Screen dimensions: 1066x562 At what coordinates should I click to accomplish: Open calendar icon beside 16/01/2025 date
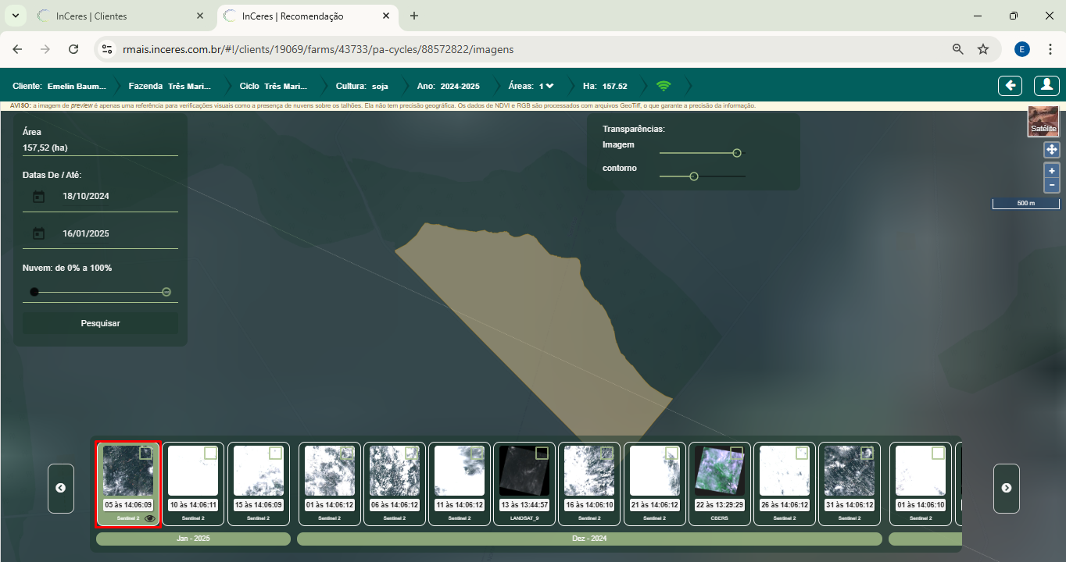[x=38, y=233]
